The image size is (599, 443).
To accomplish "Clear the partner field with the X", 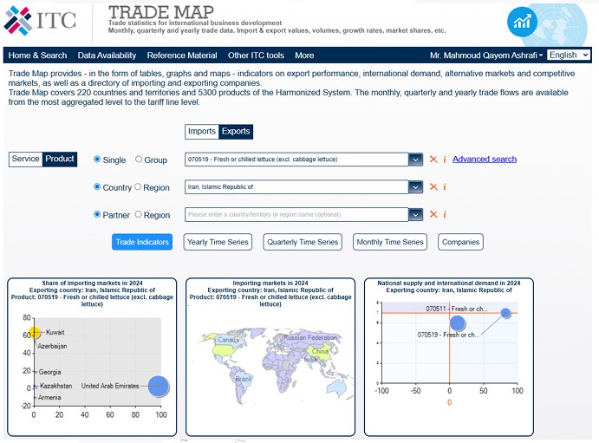I will tap(433, 214).
